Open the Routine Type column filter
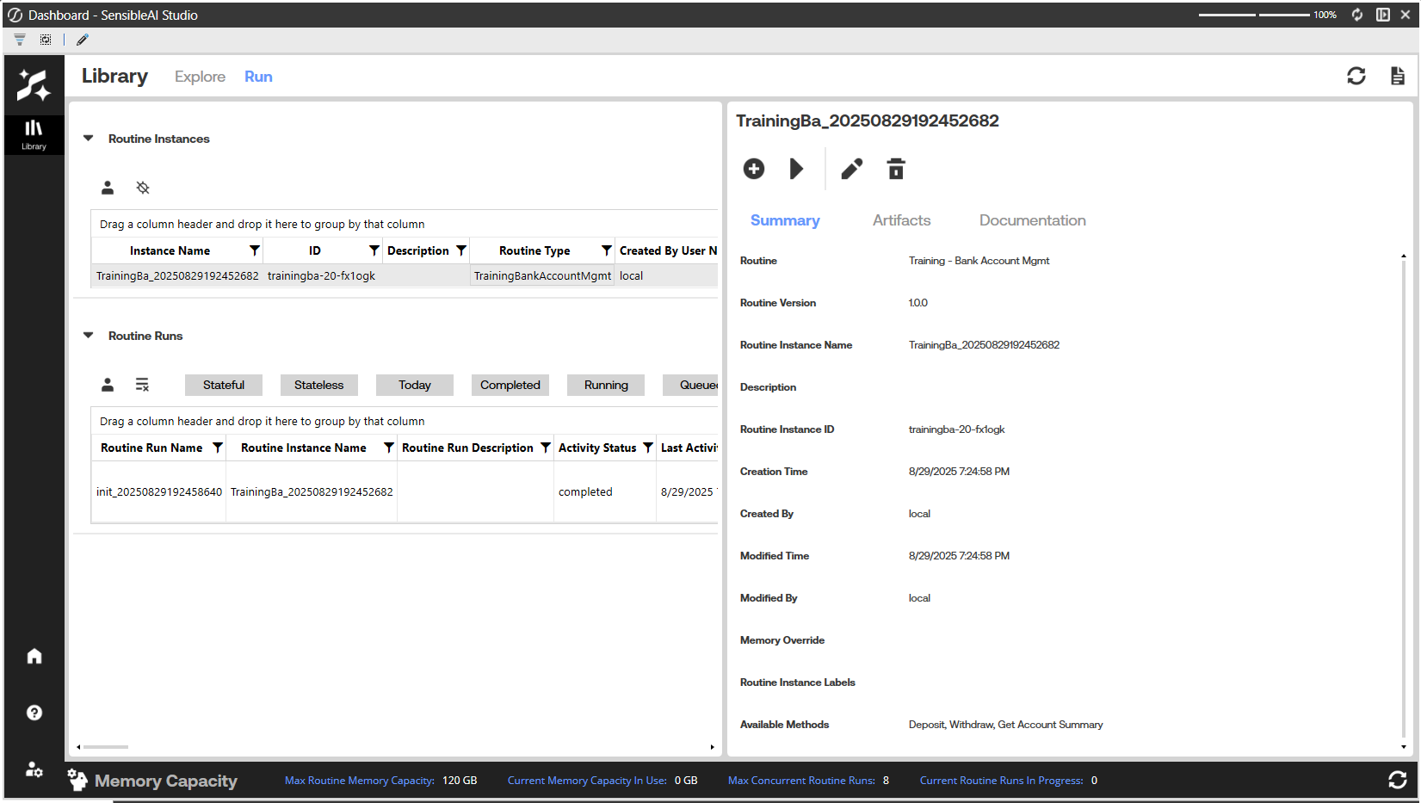This screenshot has height=803, width=1421. click(606, 250)
